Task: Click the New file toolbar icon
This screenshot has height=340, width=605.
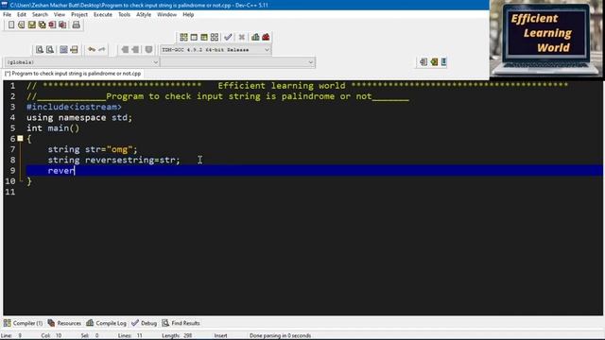Action: click(11, 25)
